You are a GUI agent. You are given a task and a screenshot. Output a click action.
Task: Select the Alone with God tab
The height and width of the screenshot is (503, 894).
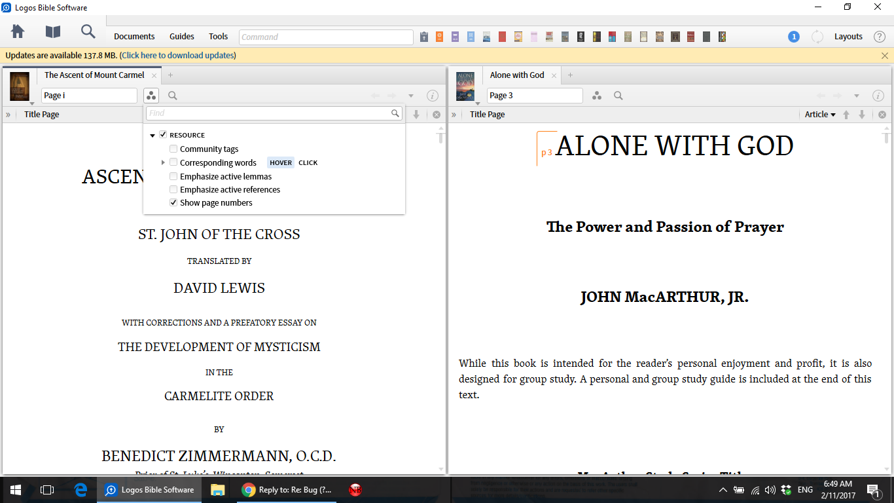point(517,75)
